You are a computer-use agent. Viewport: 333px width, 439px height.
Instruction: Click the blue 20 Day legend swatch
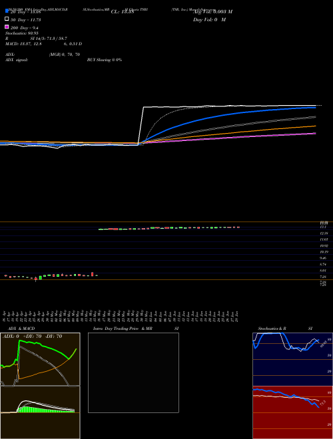pyautogui.click(x=7, y=11)
